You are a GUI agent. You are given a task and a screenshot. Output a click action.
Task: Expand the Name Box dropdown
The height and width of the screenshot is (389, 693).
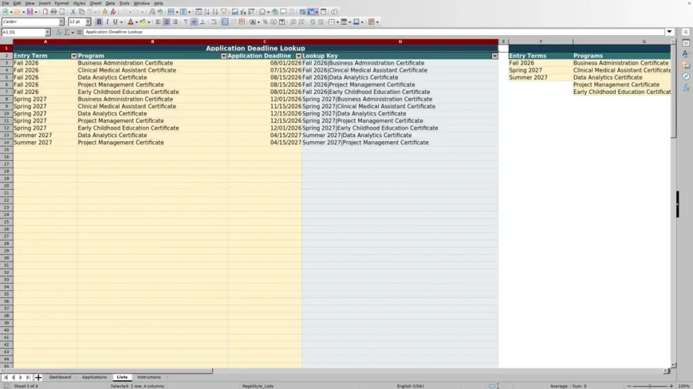[x=48, y=32]
